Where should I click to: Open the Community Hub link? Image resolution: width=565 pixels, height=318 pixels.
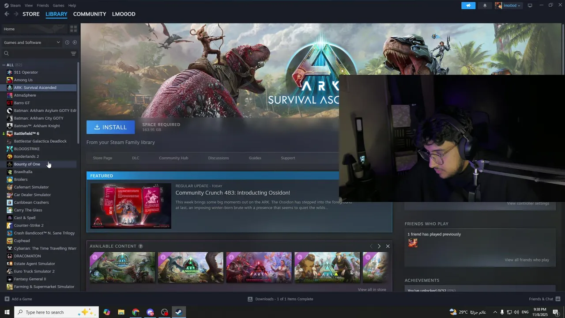pyautogui.click(x=173, y=158)
